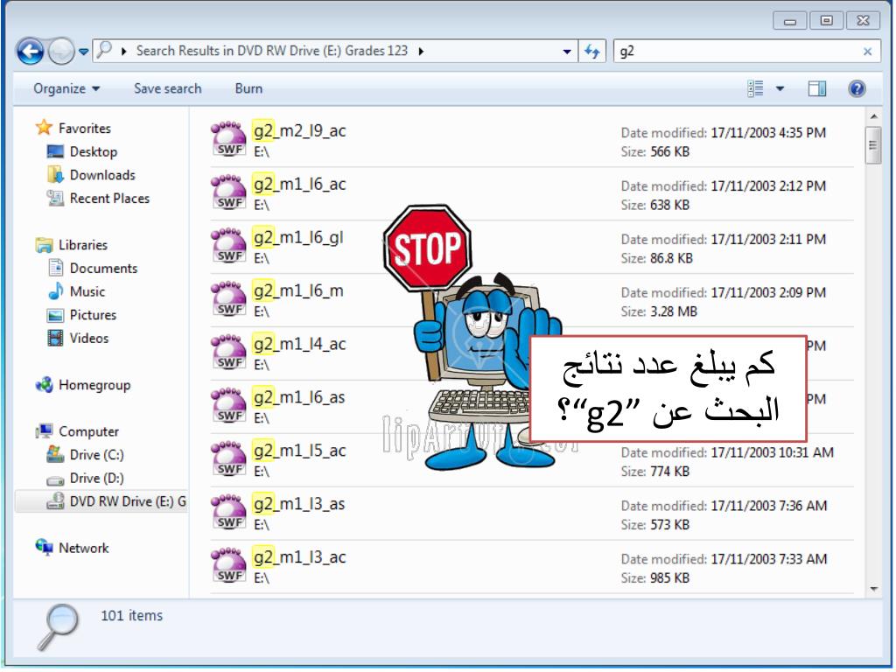This screenshot has width=896, height=672.
Task: Select the file name g2_m1_l3_ac
Action: point(299,556)
